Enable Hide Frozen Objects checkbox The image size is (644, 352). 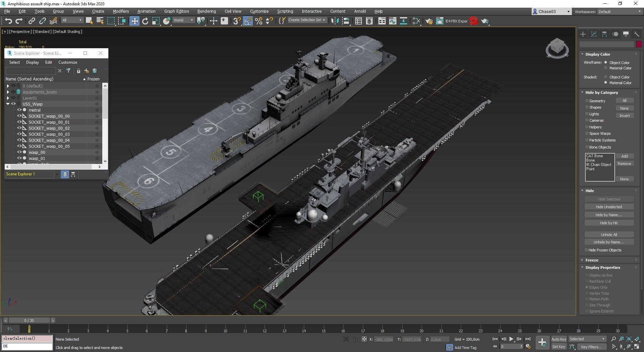[x=586, y=250]
